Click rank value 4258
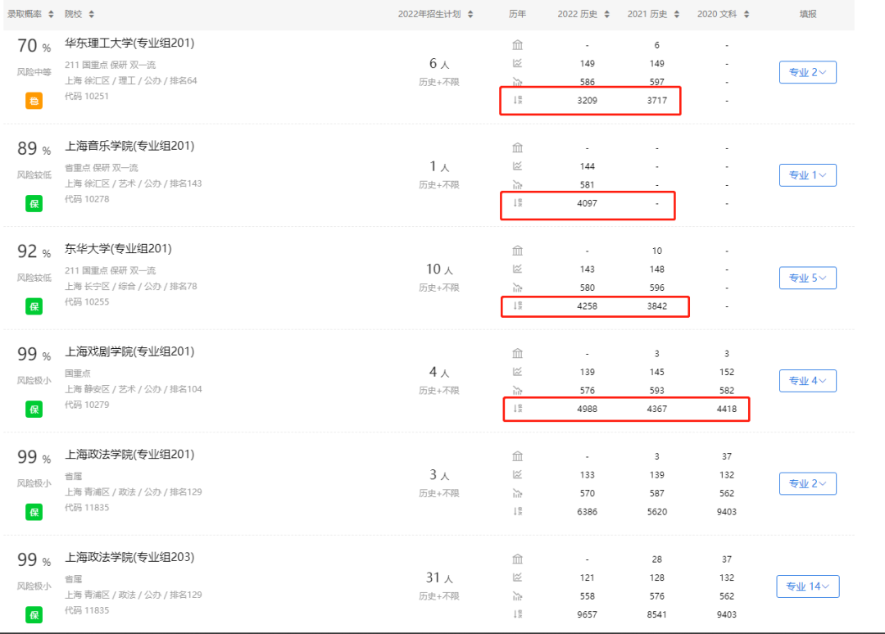Image resolution: width=885 pixels, height=634 pixels. pos(587,306)
